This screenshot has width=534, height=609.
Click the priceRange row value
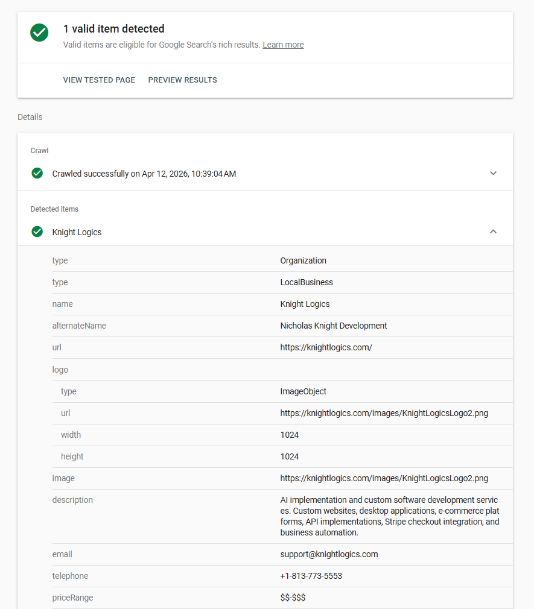[x=294, y=598]
